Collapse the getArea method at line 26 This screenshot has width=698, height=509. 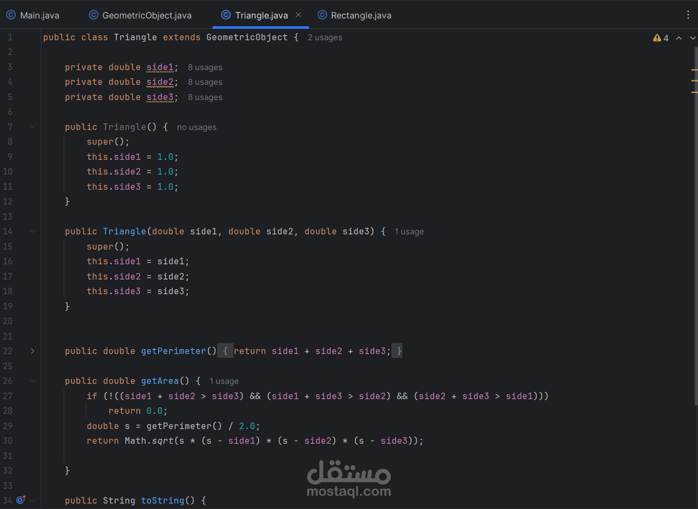pyautogui.click(x=32, y=381)
